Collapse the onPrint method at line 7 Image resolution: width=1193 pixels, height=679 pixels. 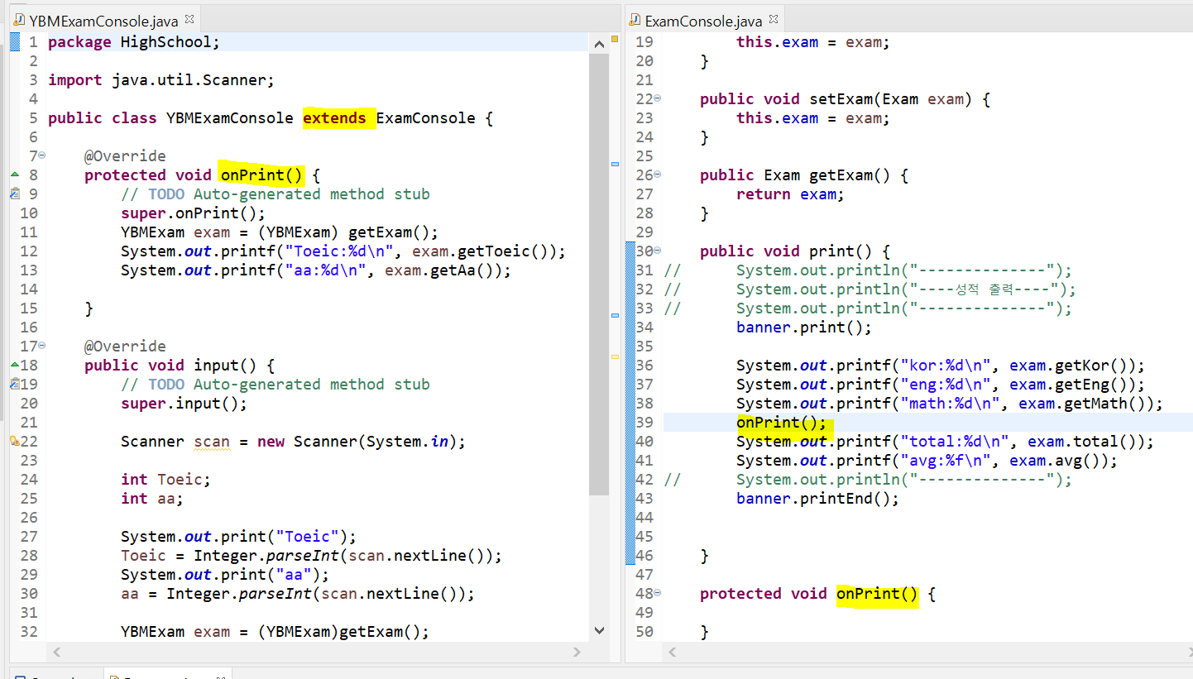click(x=42, y=155)
